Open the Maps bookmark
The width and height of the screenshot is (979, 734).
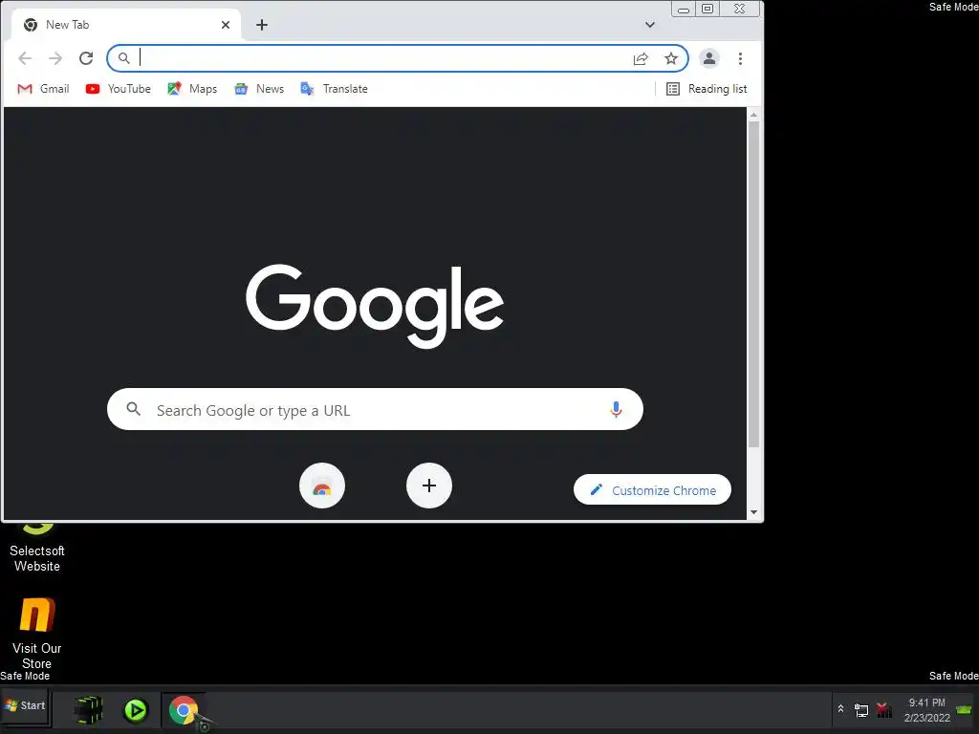(x=192, y=89)
